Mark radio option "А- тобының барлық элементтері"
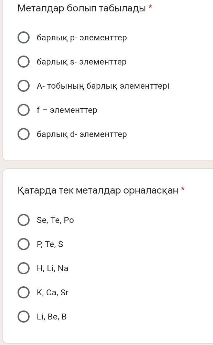 click(23, 86)
